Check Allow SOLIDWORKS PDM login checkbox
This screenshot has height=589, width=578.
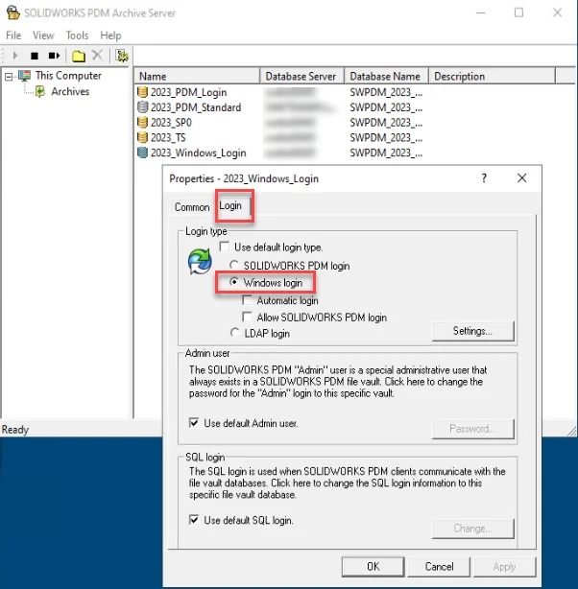click(247, 317)
